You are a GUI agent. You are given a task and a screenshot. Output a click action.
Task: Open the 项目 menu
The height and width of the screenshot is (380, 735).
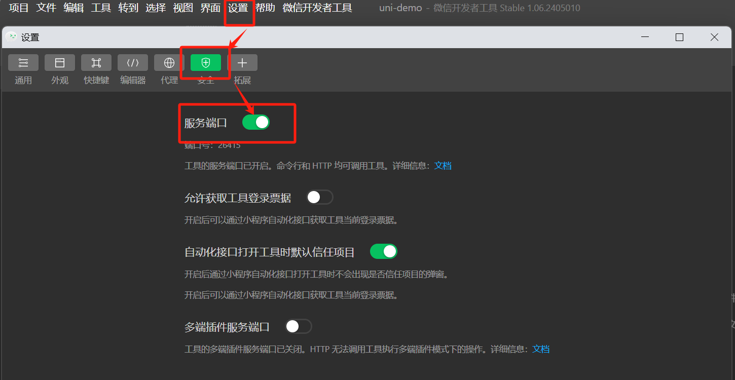[x=19, y=8]
